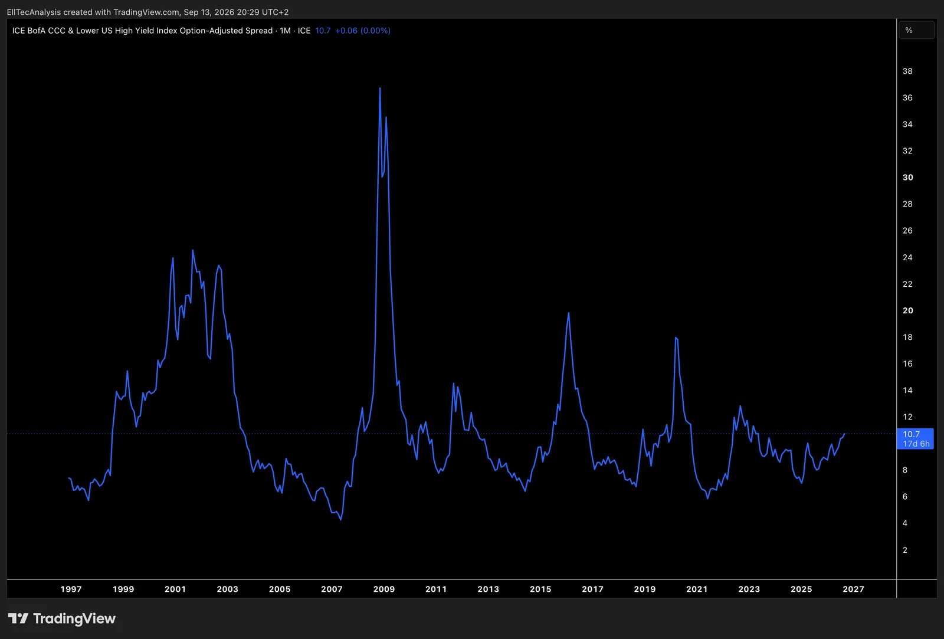The image size is (944, 639).
Task: Click the 36 tick on price axis
Action: [x=907, y=97]
